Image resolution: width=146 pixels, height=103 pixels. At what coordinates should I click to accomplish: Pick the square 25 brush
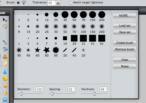click(x=74, y=38)
